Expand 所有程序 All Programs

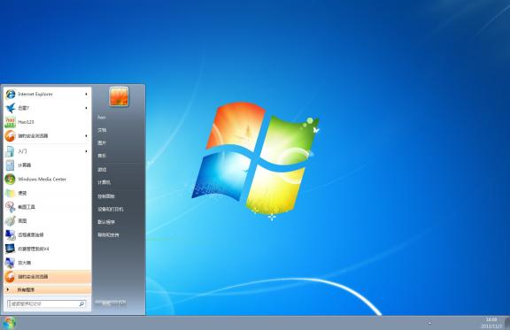point(47,289)
